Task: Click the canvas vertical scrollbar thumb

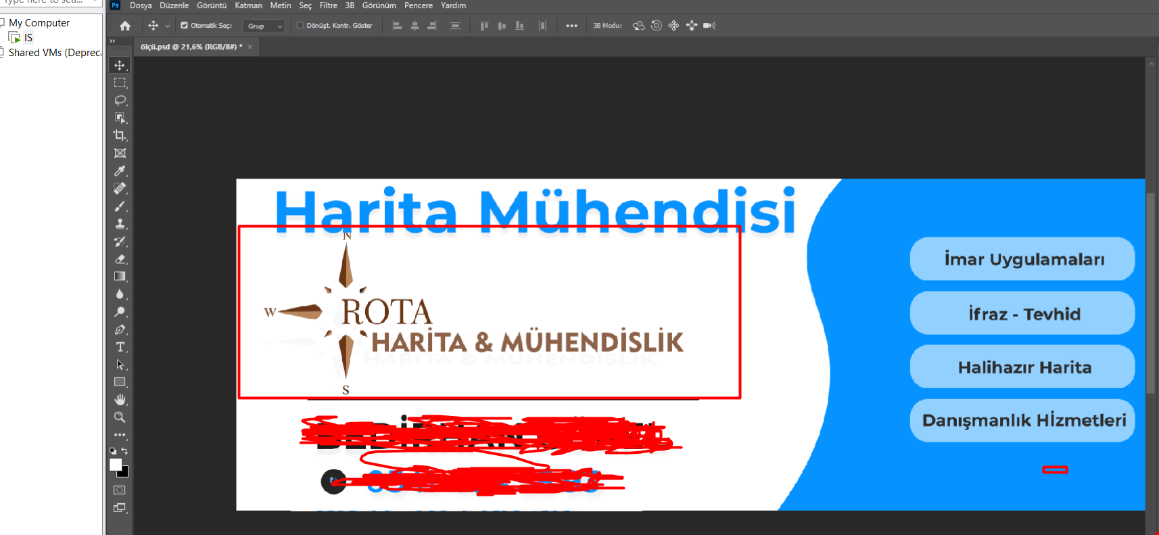Action: [x=1151, y=293]
